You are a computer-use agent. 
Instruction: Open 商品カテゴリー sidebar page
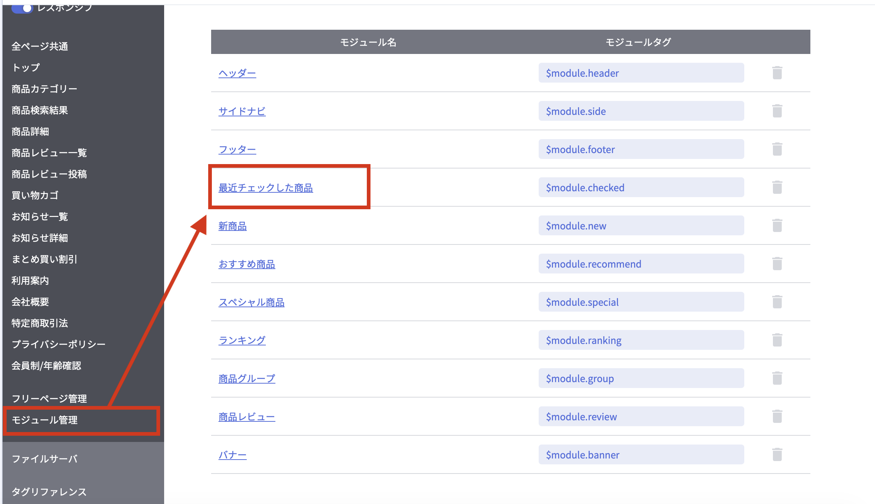click(44, 89)
